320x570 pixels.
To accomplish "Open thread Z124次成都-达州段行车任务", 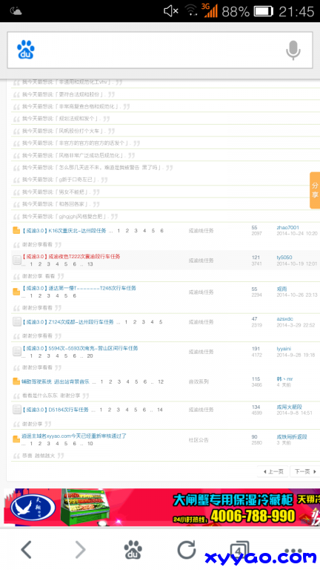I will pyautogui.click(x=67, y=322).
